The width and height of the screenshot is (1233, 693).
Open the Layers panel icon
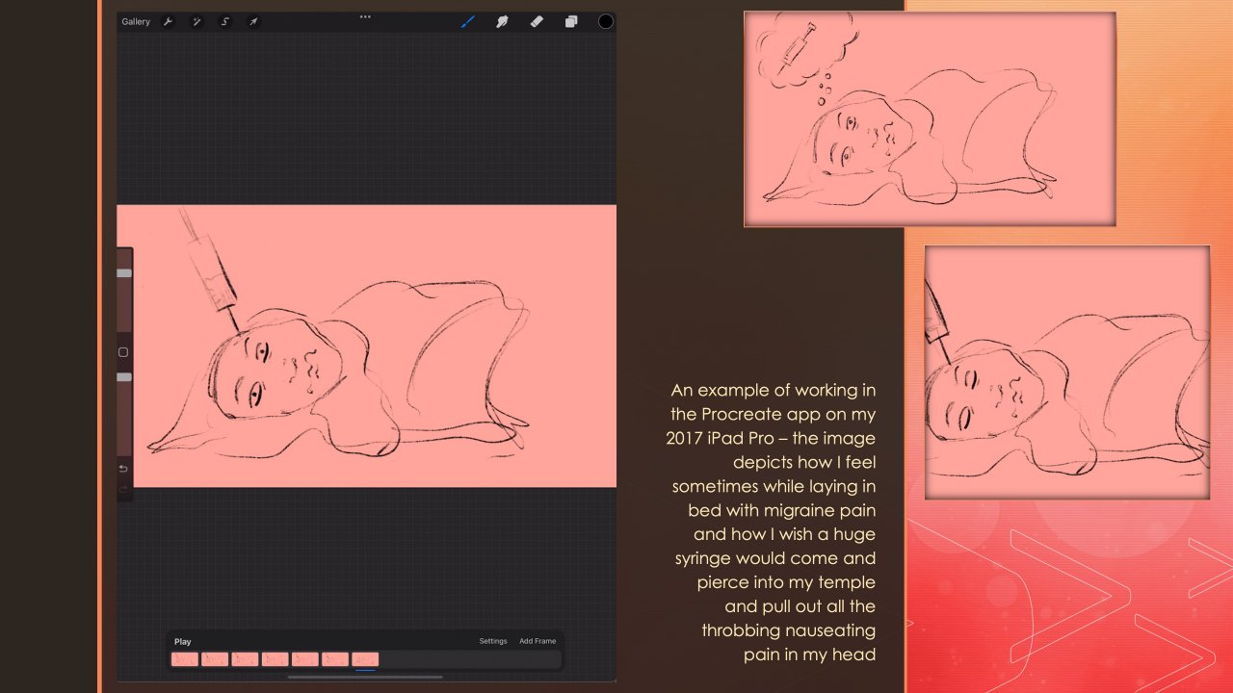(x=571, y=21)
